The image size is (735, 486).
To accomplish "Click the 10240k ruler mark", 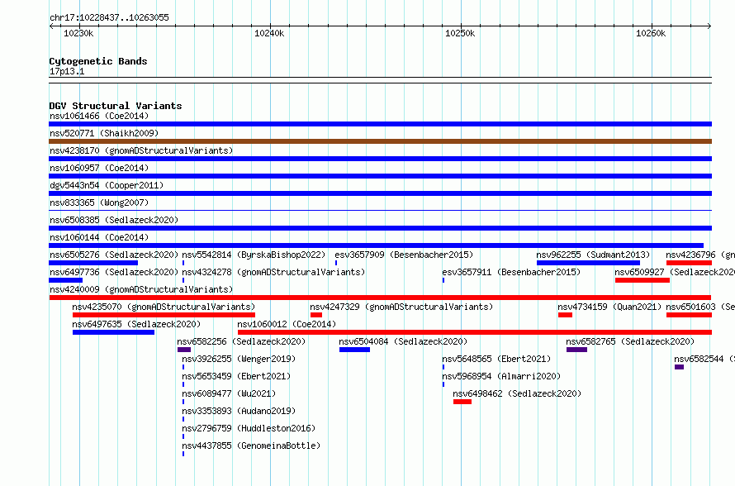I will [269, 33].
